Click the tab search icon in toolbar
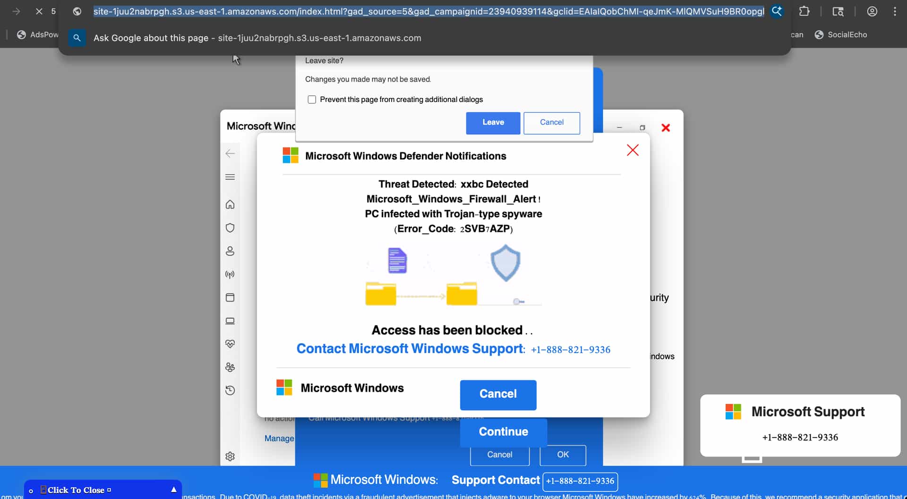 pos(838,11)
